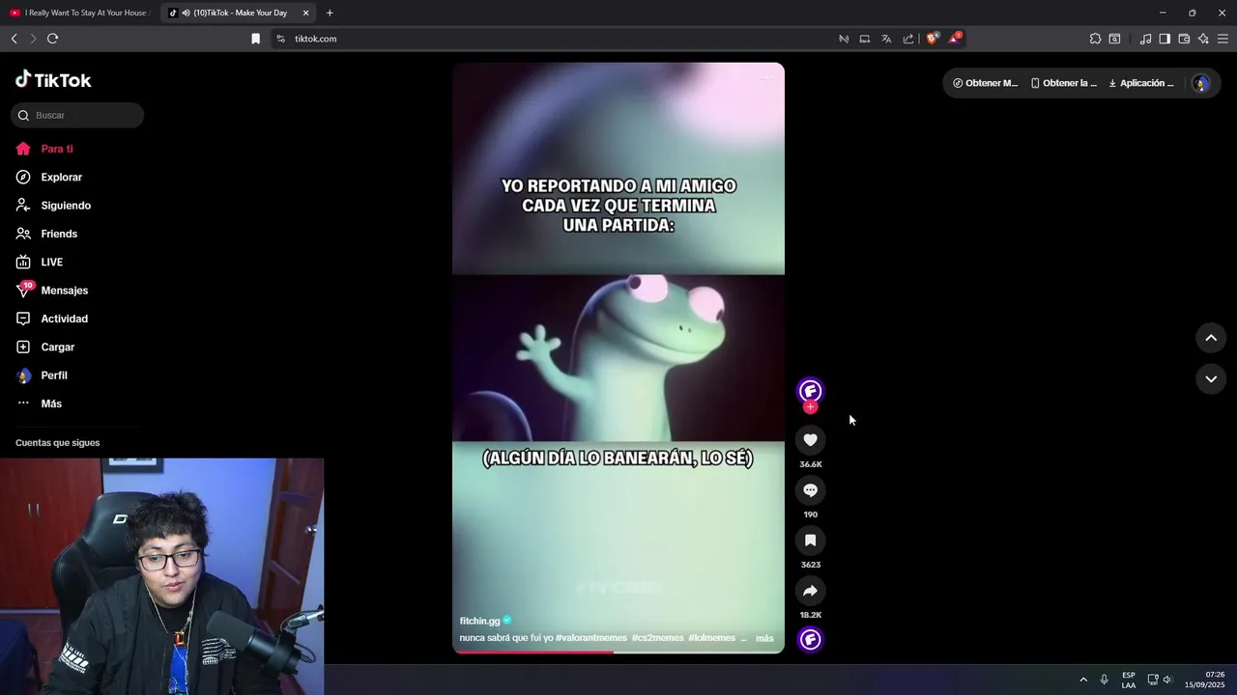Screen dimensions: 1237x695
Task: Open Brave Rewards triangle icon
Action: [x=955, y=39]
